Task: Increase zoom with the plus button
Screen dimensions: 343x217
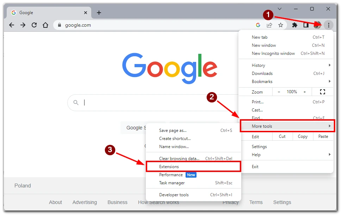Action: point(305,92)
